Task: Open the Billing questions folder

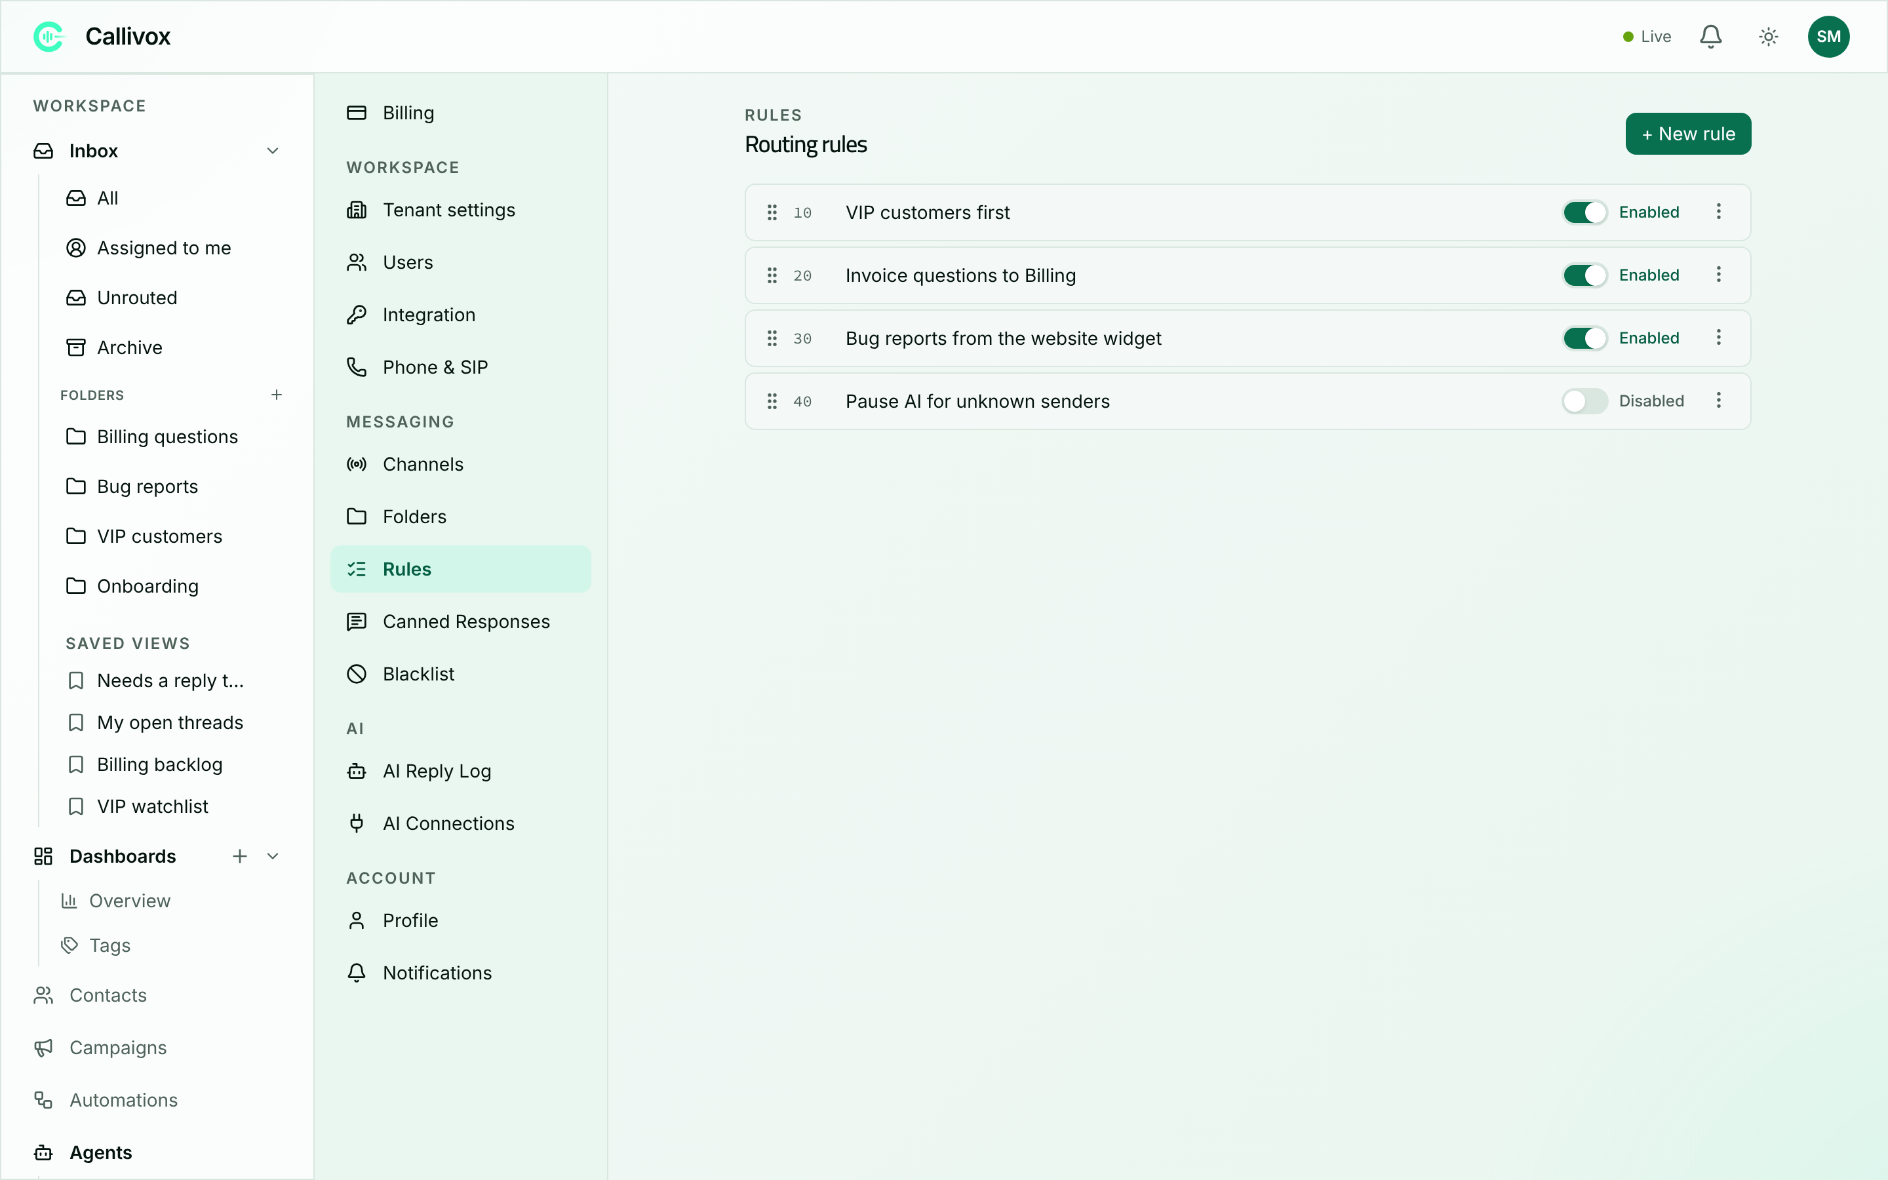Action: point(173,437)
